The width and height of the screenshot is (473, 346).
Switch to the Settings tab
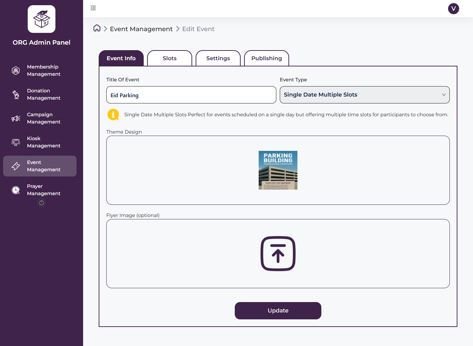tap(218, 58)
